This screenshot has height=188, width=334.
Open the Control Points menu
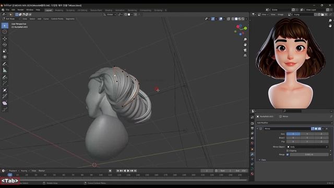57,19
